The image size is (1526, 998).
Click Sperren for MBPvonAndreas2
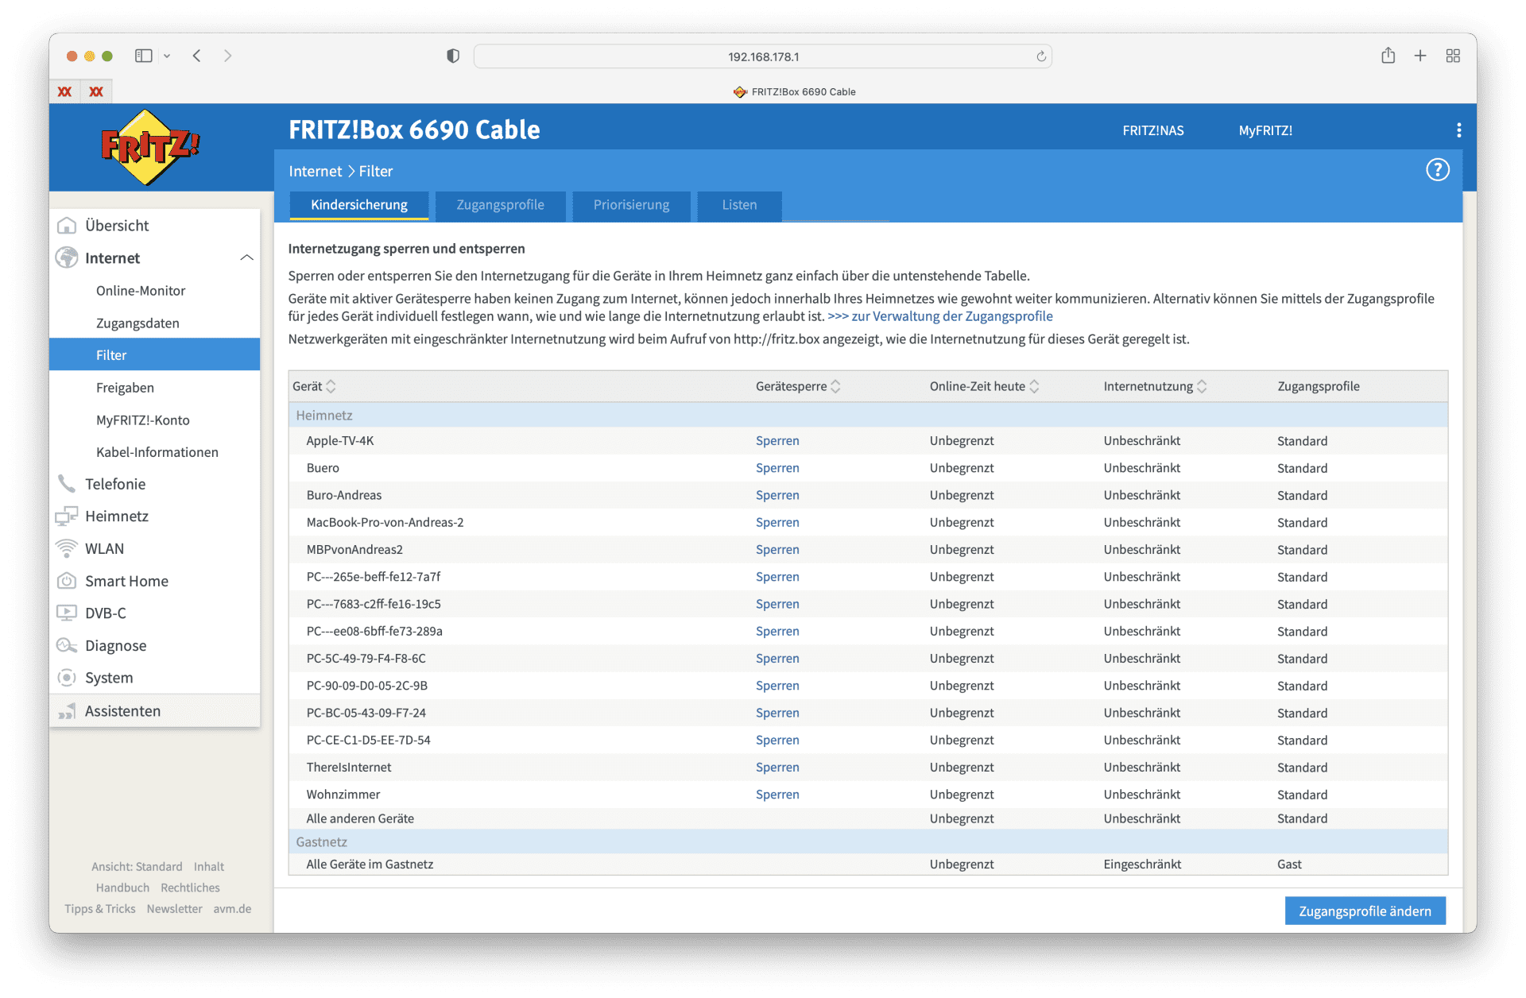point(777,550)
